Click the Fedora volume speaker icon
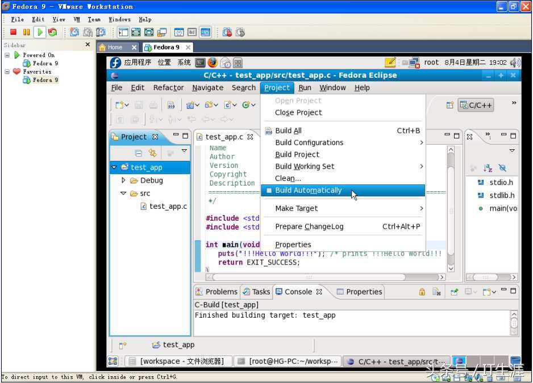Screen dimensions: 533x383 coord(514,62)
